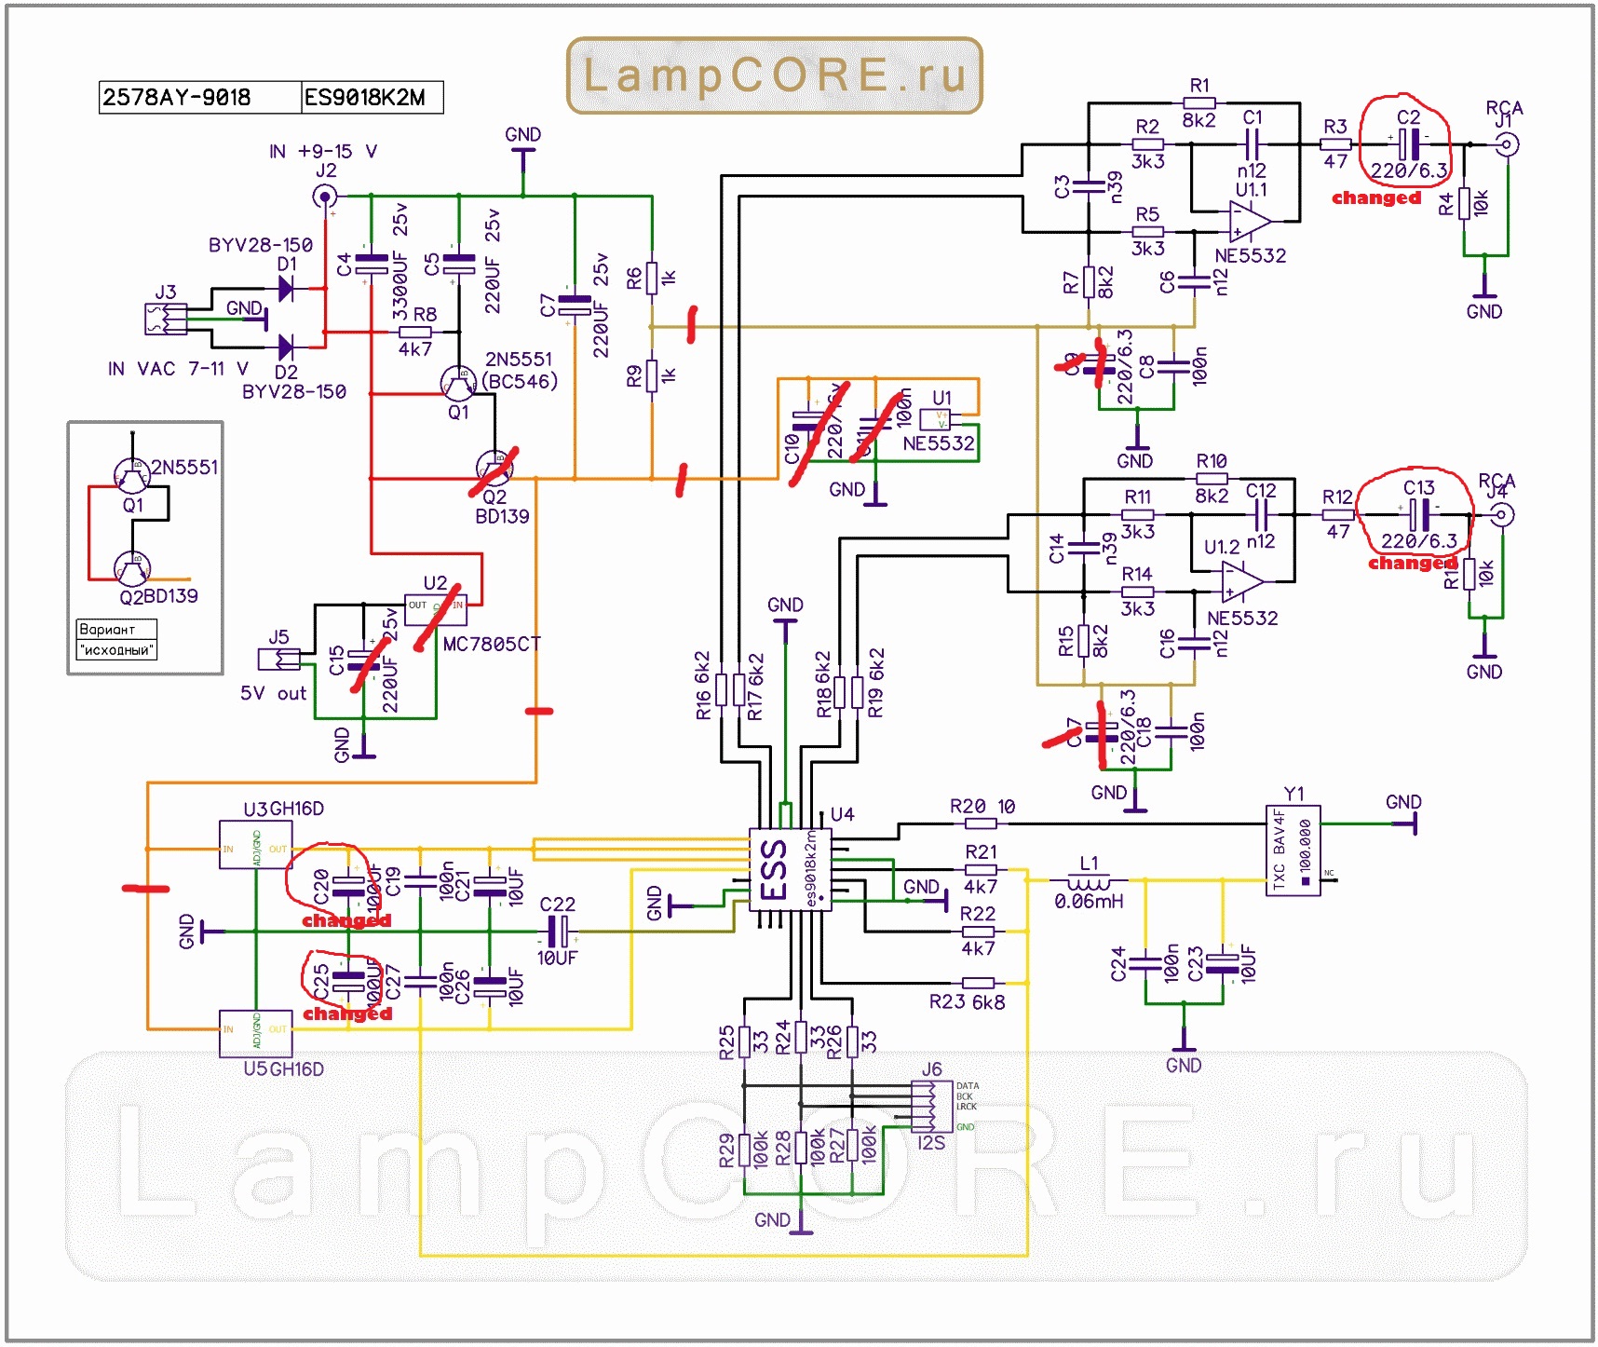Image resolution: width=1598 pixels, height=1347 pixels.
Task: Click the 'MC7805CT' part name text
Action: (492, 644)
